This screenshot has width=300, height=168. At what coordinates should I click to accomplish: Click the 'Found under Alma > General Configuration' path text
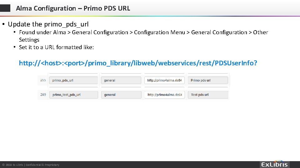pos(143,36)
